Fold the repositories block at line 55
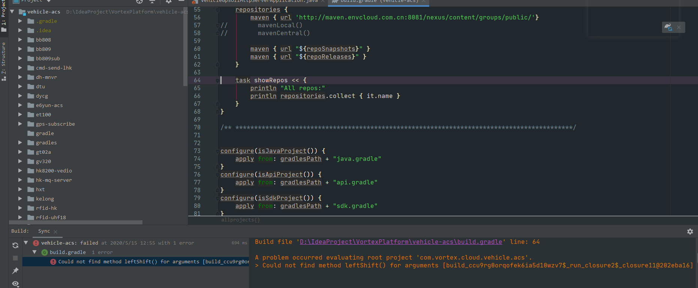 [x=217, y=10]
